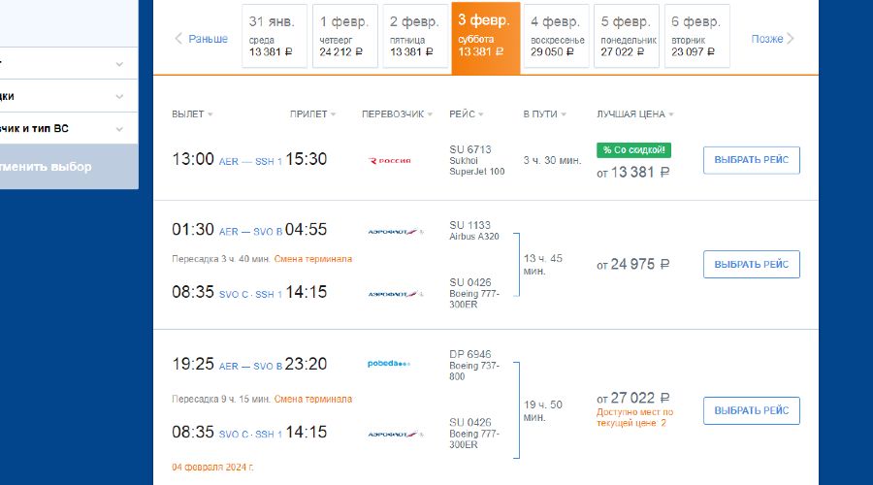Go to earlier dates with Раньше arrow
The width and height of the screenshot is (873, 485).
(x=202, y=39)
